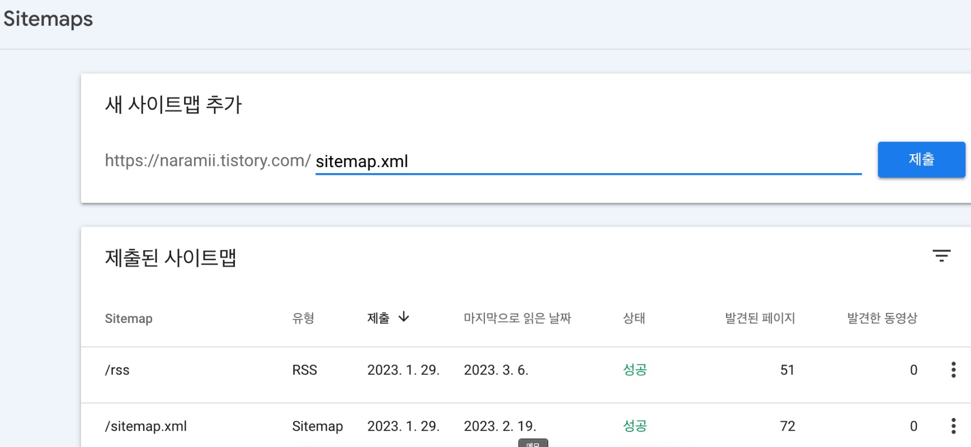Click the 성공 status in the /sitemap.xml row
Screen dimensions: 971x447
coord(635,426)
